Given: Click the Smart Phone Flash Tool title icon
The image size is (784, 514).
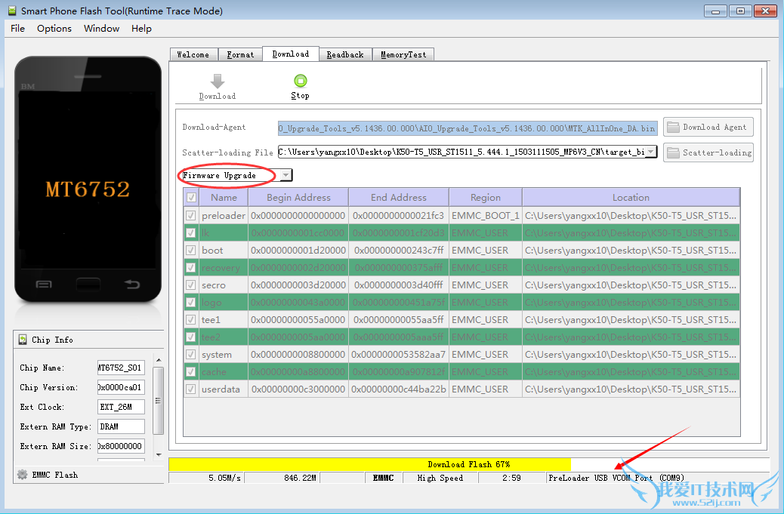Looking at the screenshot, I should 12,11.
